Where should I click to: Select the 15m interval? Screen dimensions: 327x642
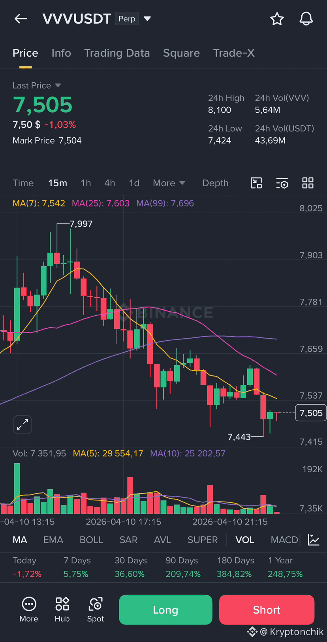(x=58, y=183)
